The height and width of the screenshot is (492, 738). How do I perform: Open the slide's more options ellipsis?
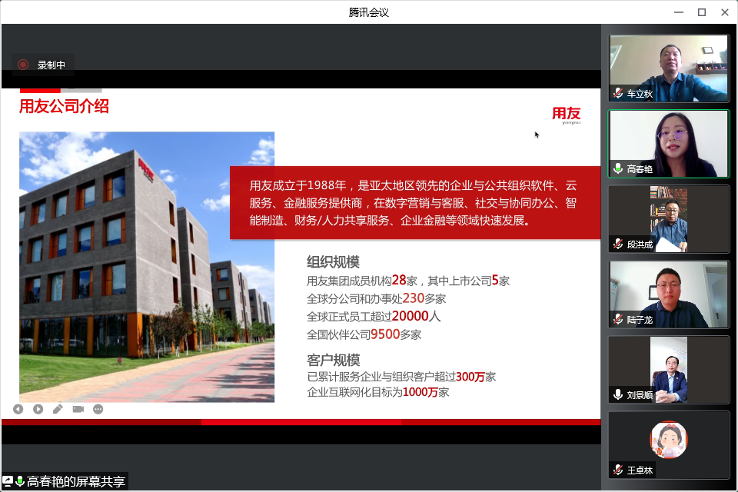pos(98,409)
